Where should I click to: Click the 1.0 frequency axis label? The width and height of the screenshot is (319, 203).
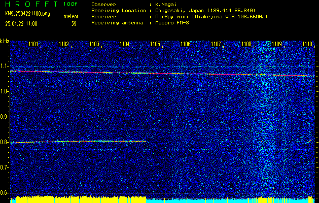coord(4,91)
